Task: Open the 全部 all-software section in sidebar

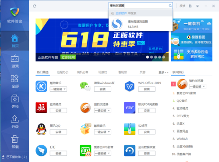Action: [x=14, y=81]
